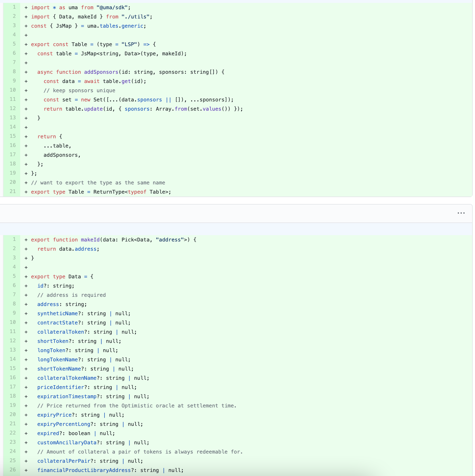
Task: Select the contractState field line
Action: click(x=84, y=323)
